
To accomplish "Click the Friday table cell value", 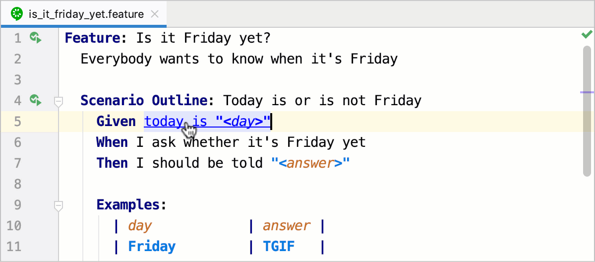I will click(x=152, y=247).
